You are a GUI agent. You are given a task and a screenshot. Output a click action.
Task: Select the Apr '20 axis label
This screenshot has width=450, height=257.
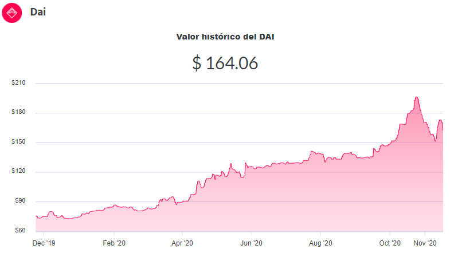coord(182,243)
